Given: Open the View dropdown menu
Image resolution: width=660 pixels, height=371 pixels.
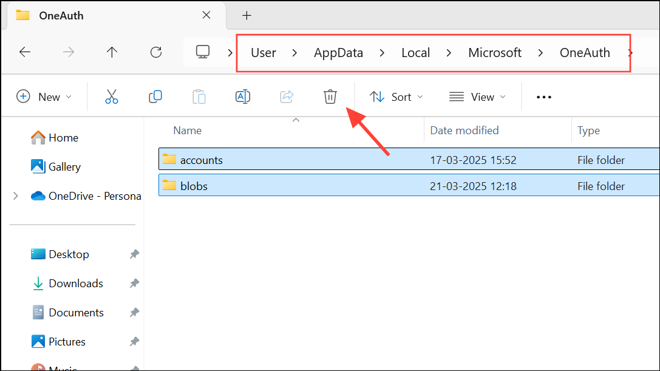Looking at the screenshot, I should (477, 97).
